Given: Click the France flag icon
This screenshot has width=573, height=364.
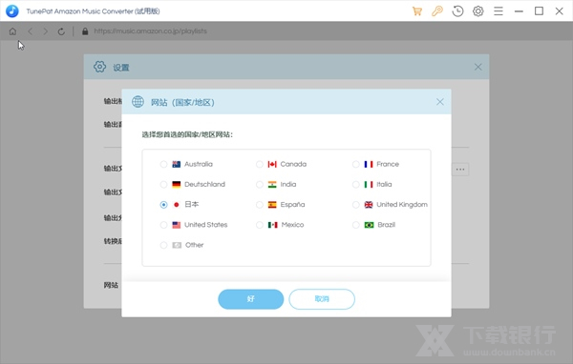Looking at the screenshot, I should click(369, 165).
